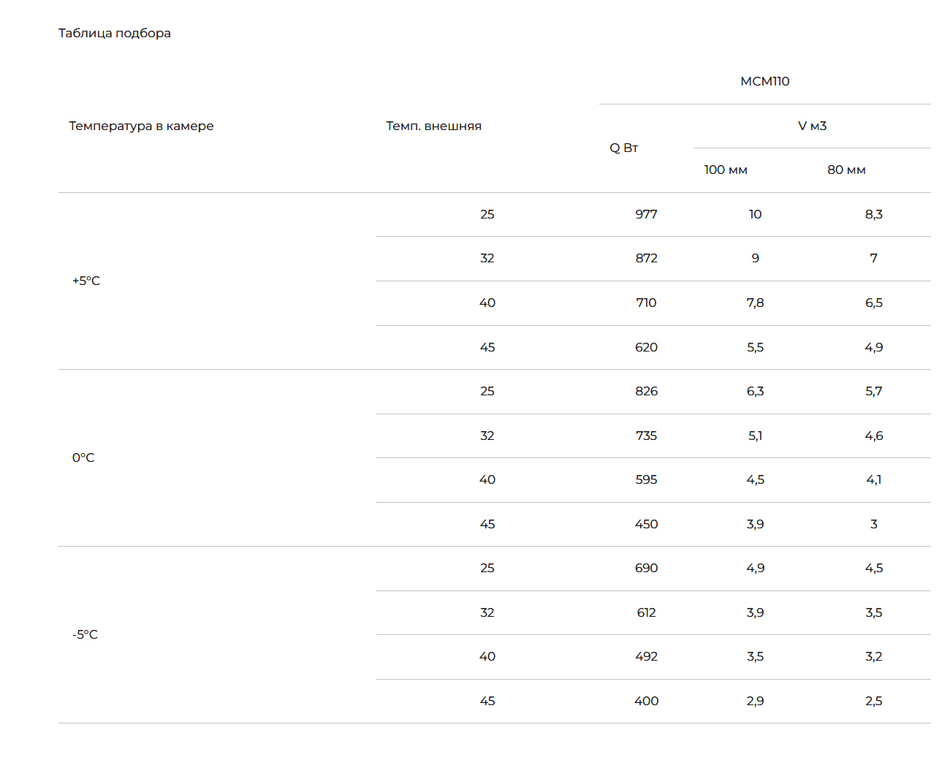Image resolution: width=950 pixels, height=760 pixels.
Task: Click the 450 value in Q column
Action: (x=646, y=524)
